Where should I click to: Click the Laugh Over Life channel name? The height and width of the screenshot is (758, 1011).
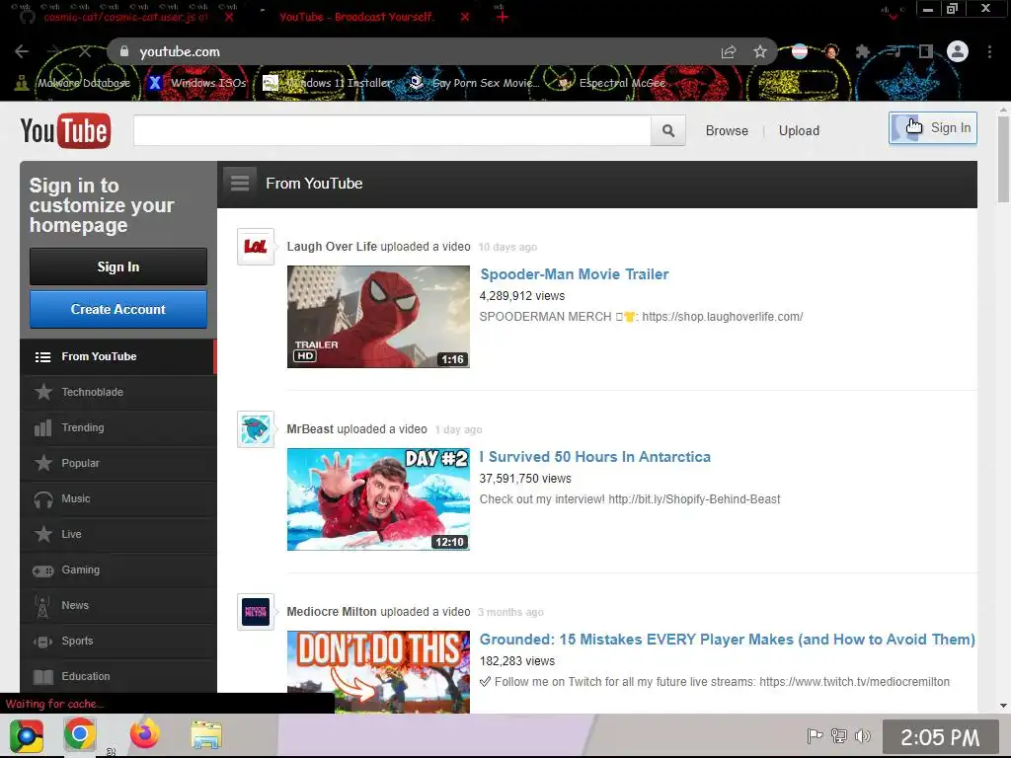coord(332,246)
